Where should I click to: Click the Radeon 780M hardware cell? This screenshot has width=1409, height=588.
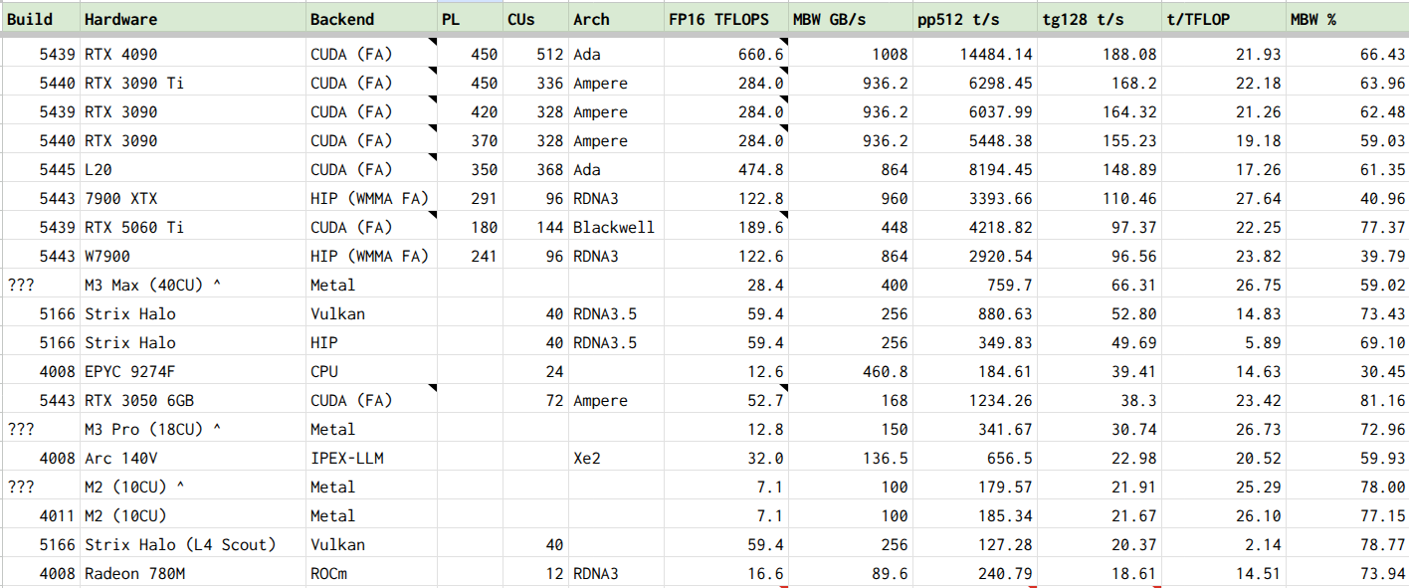193,574
